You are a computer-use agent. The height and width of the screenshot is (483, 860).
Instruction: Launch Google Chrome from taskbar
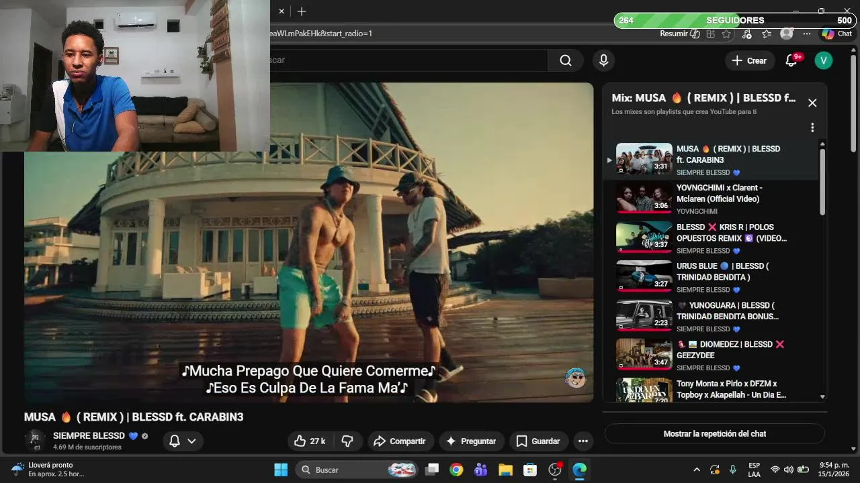pos(456,470)
